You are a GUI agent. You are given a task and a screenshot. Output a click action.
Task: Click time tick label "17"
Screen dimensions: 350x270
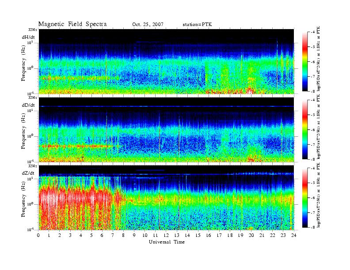(219, 235)
